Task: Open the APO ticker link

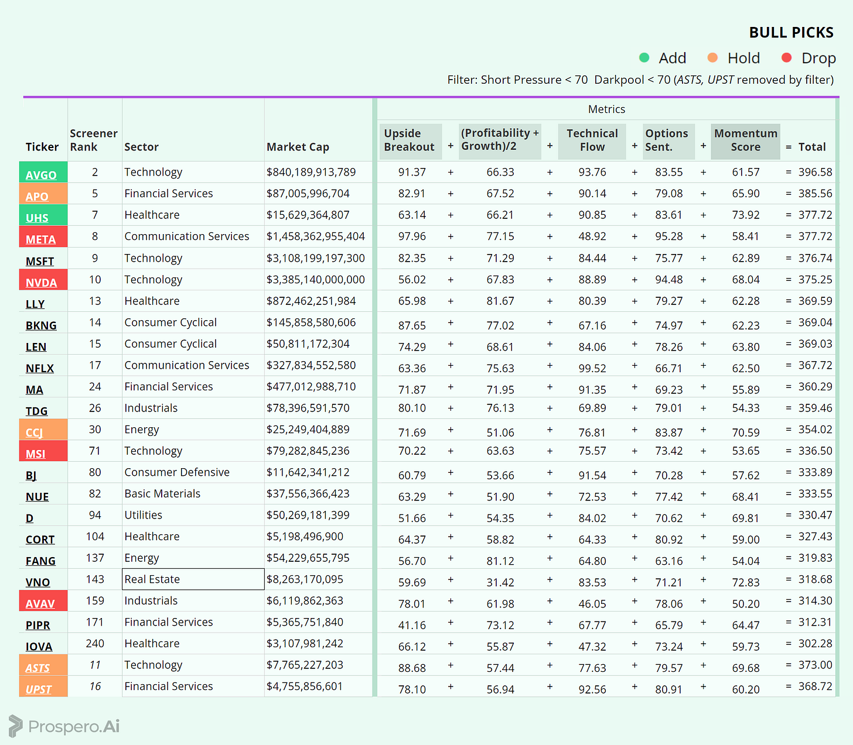Action: 37,197
